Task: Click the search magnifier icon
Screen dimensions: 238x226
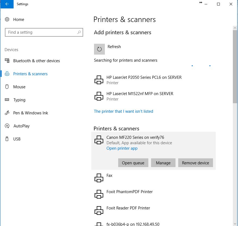Action: (x=79, y=32)
